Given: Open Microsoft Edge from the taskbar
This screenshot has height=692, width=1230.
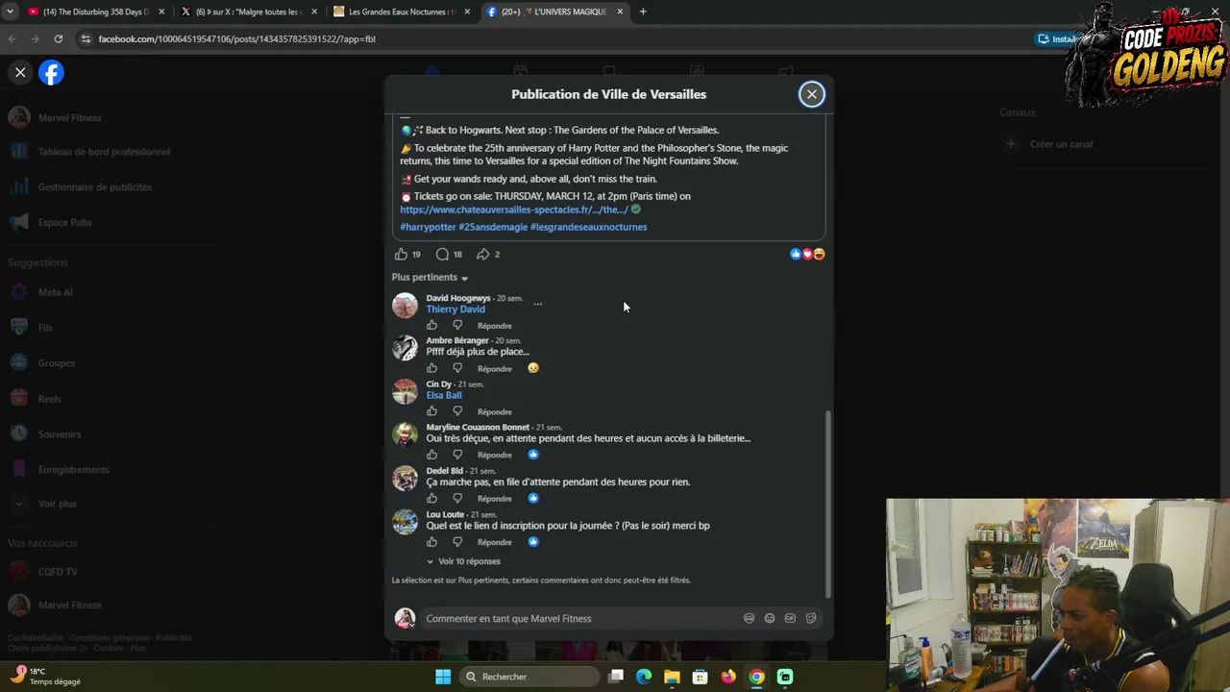Looking at the screenshot, I should (644, 677).
